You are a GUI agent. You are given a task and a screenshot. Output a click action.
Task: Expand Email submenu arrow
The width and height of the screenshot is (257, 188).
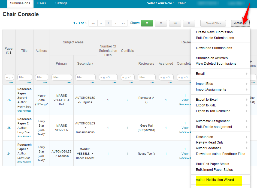click(x=247, y=74)
